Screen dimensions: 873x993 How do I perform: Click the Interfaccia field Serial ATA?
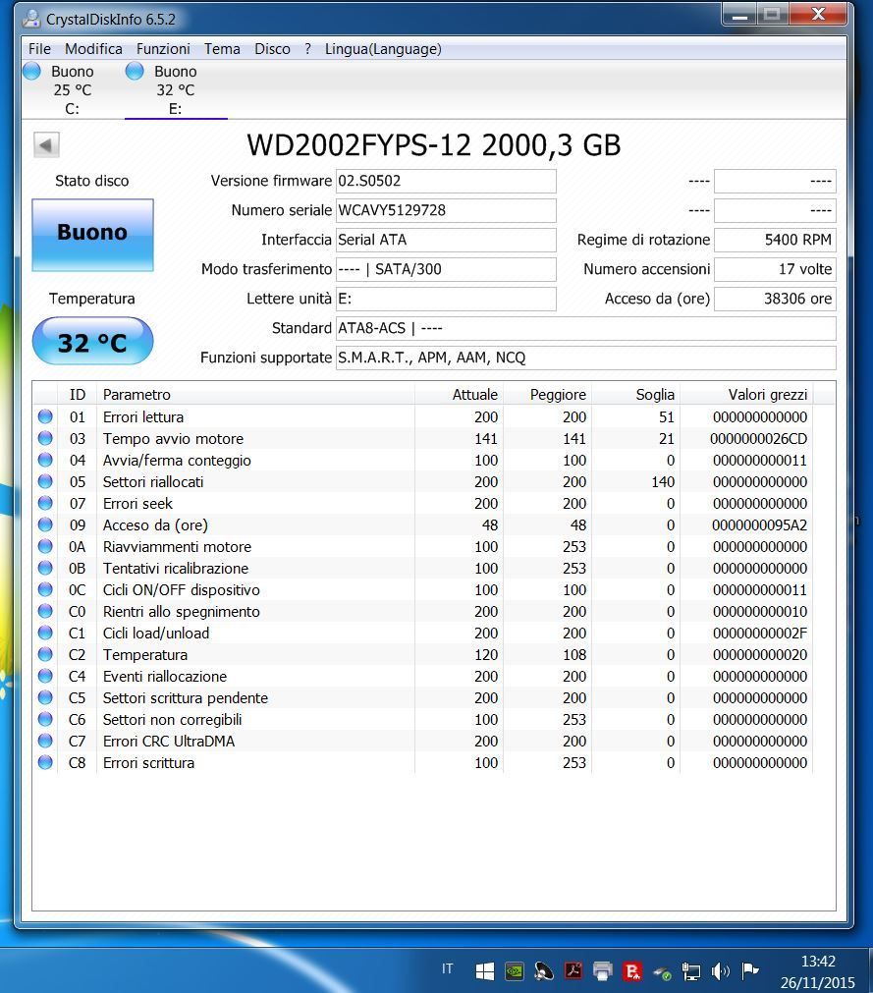446,240
